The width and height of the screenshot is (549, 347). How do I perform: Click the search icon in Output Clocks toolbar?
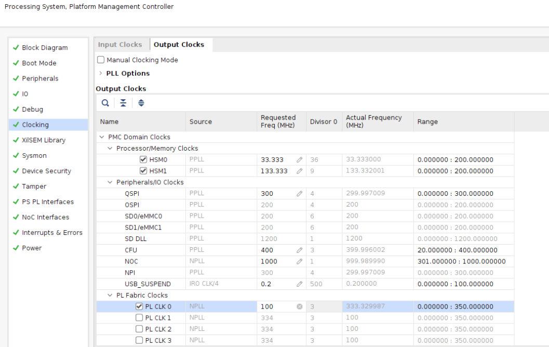point(105,103)
